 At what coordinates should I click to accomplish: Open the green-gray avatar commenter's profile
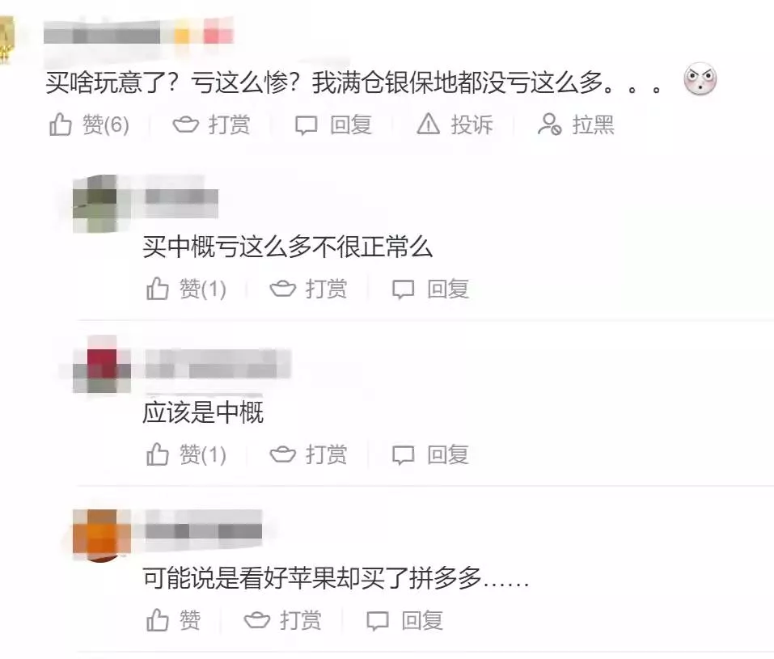tap(96, 204)
